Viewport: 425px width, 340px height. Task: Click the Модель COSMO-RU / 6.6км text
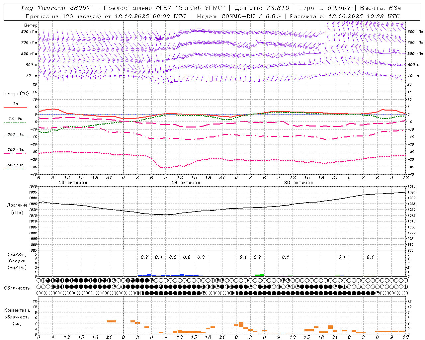pyautogui.click(x=239, y=16)
